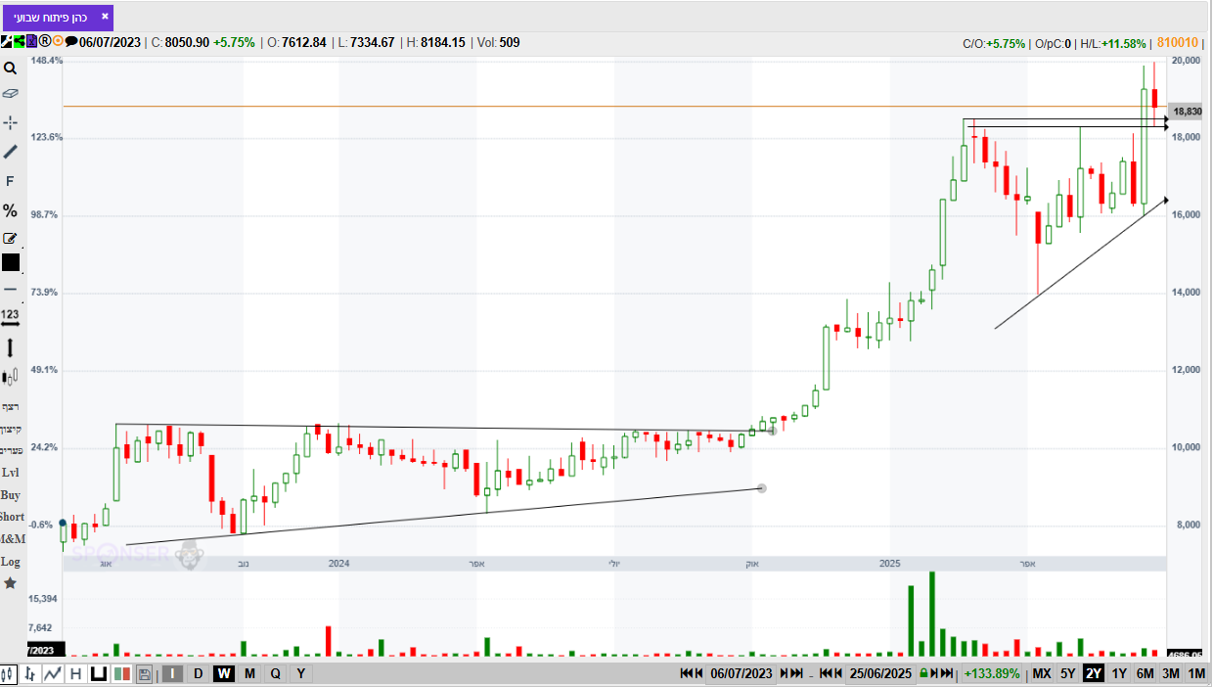This screenshot has height=687, width=1213.
Task: Set range to 1M
Action: click(1195, 673)
